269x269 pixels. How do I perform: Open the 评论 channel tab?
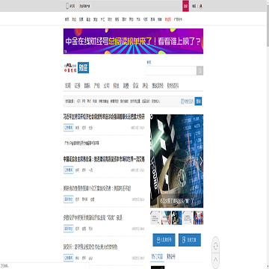(145, 86)
